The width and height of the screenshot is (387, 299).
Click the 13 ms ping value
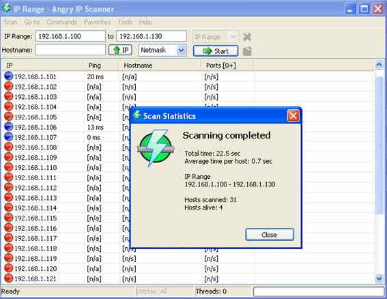click(x=96, y=128)
